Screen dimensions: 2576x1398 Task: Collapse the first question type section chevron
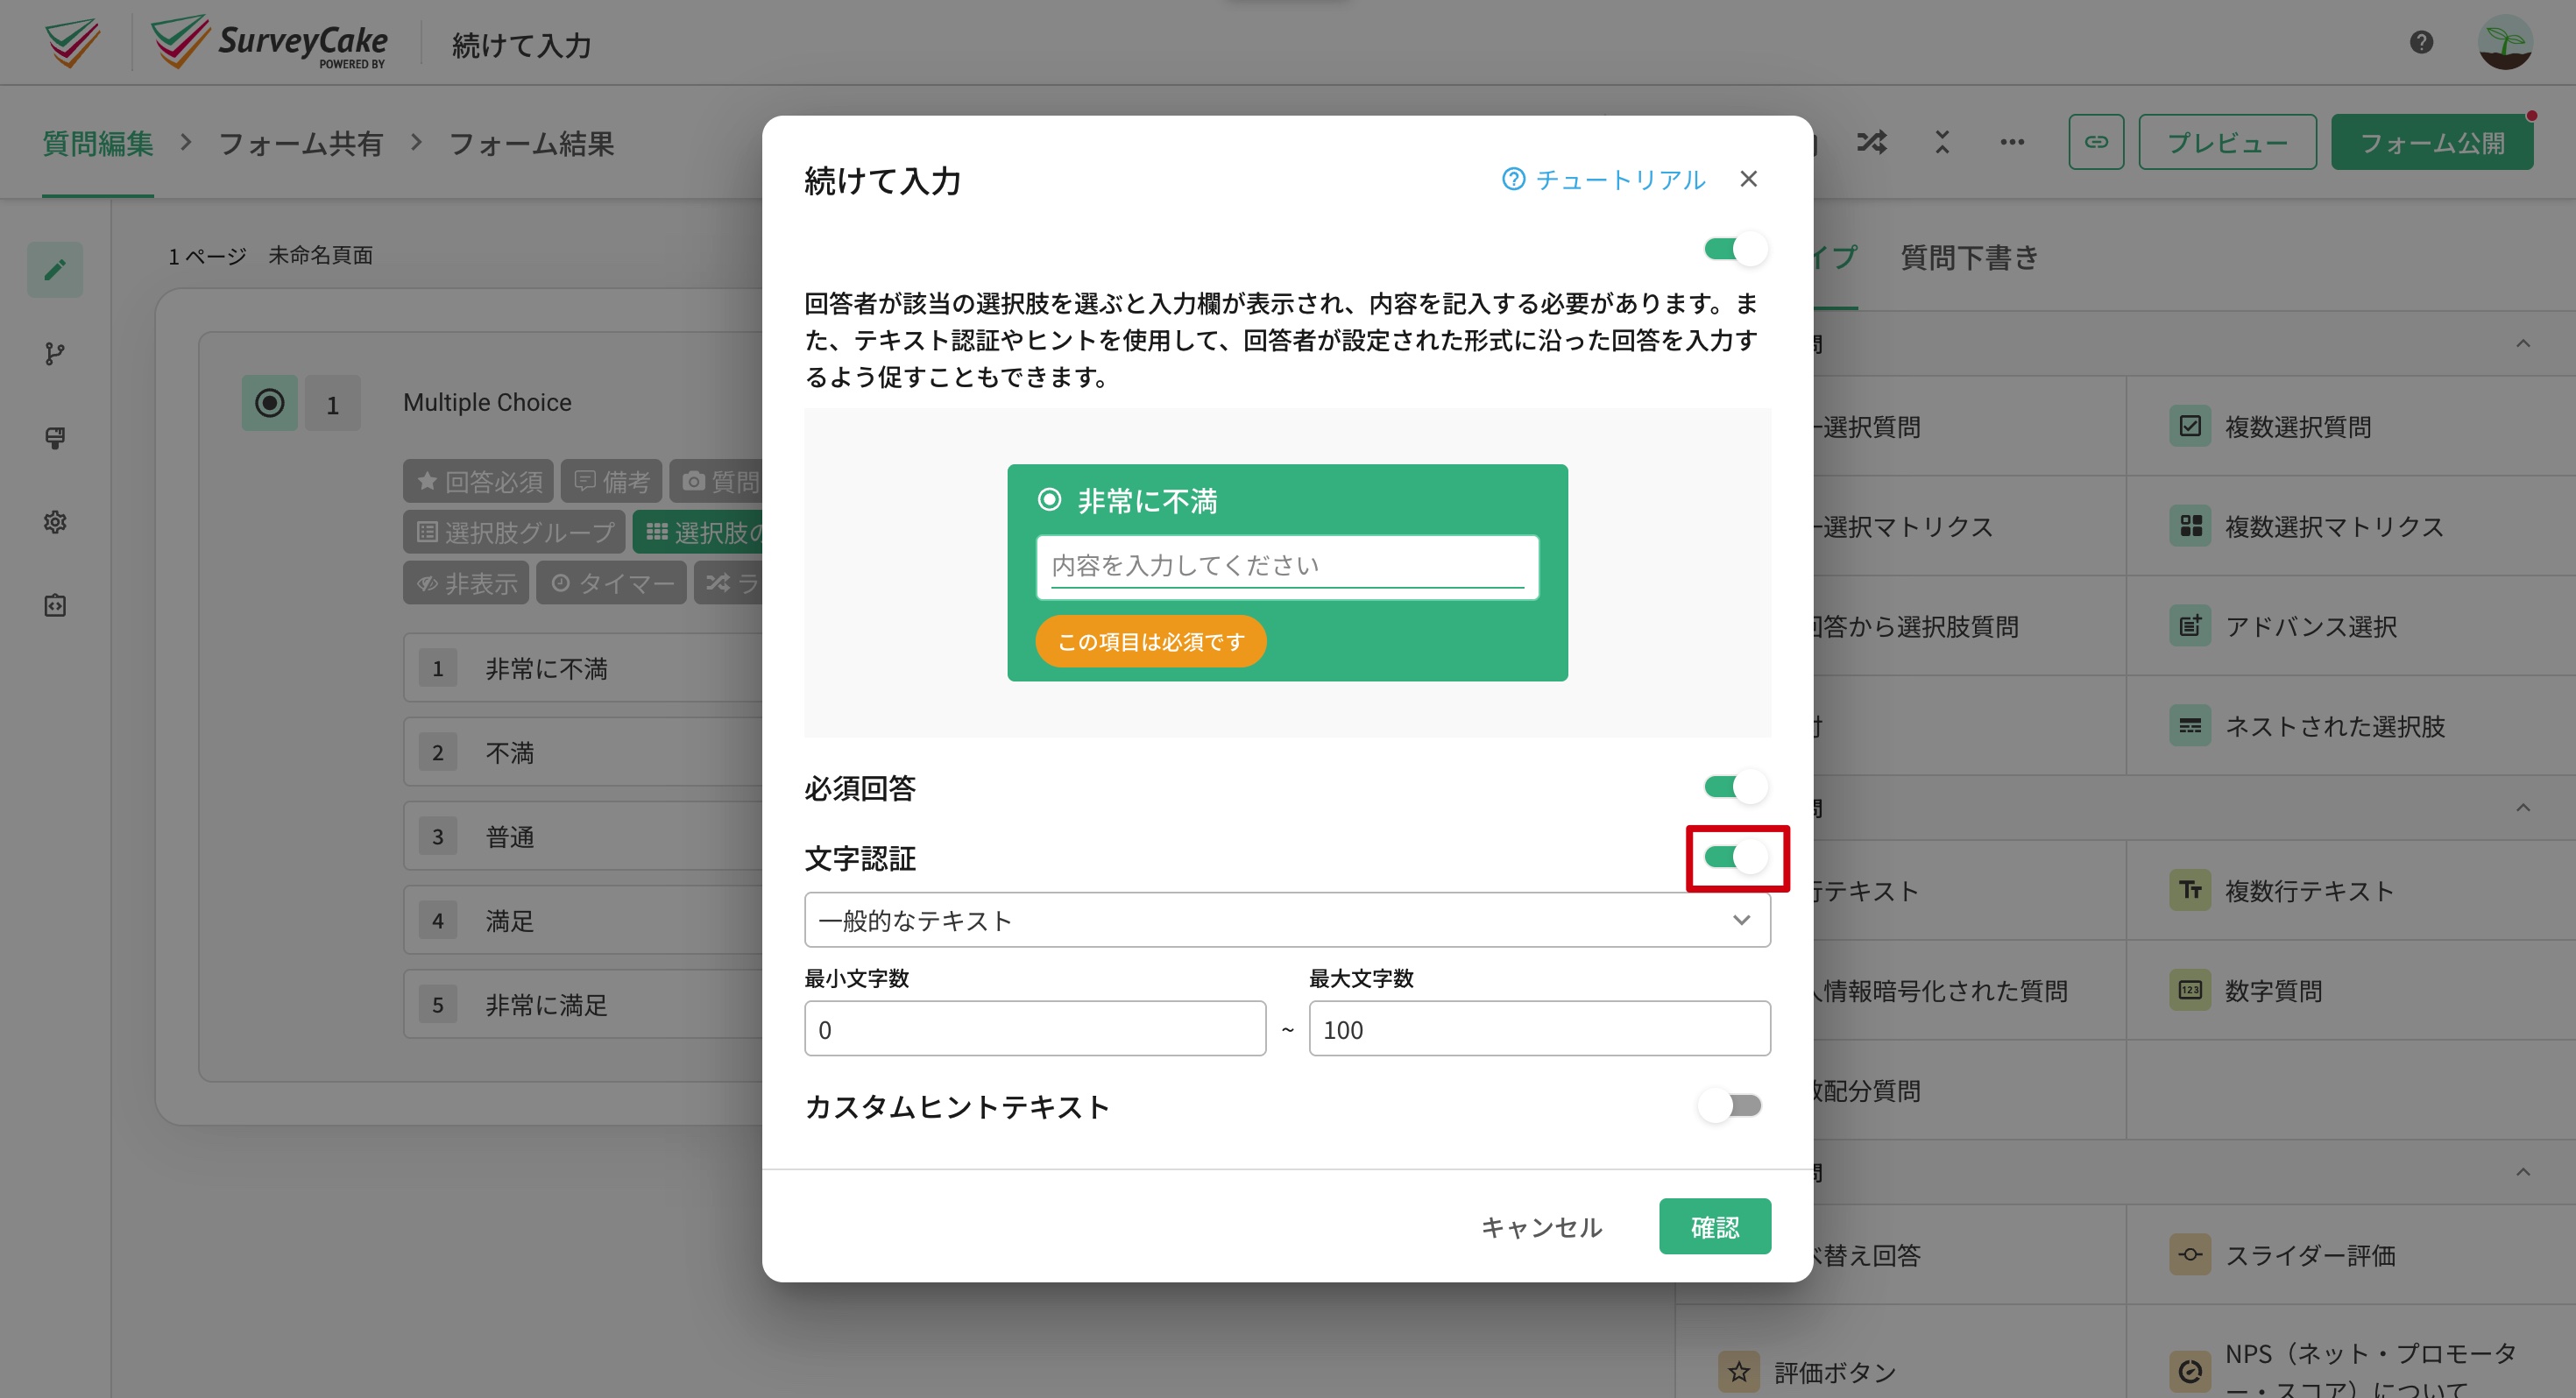(2523, 343)
